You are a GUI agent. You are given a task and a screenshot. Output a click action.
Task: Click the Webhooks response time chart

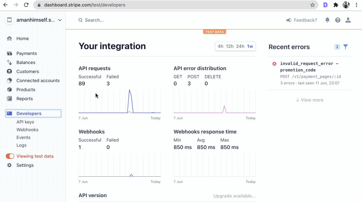tap(215, 165)
